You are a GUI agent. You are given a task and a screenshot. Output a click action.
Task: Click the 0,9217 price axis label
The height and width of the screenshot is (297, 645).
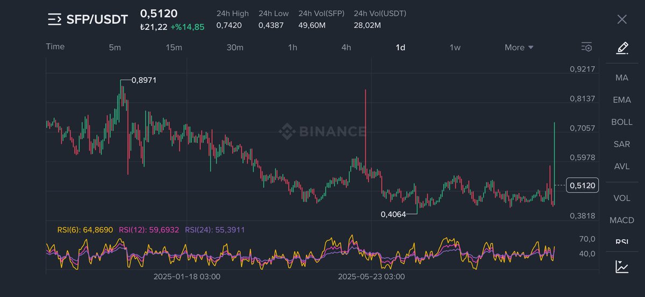(582, 69)
